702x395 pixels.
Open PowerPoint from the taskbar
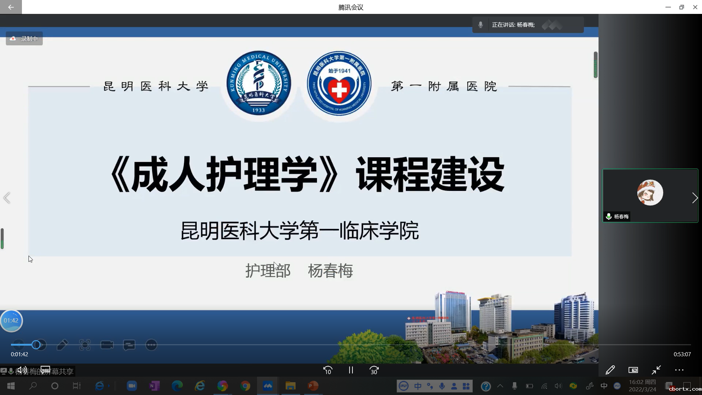[313, 386]
